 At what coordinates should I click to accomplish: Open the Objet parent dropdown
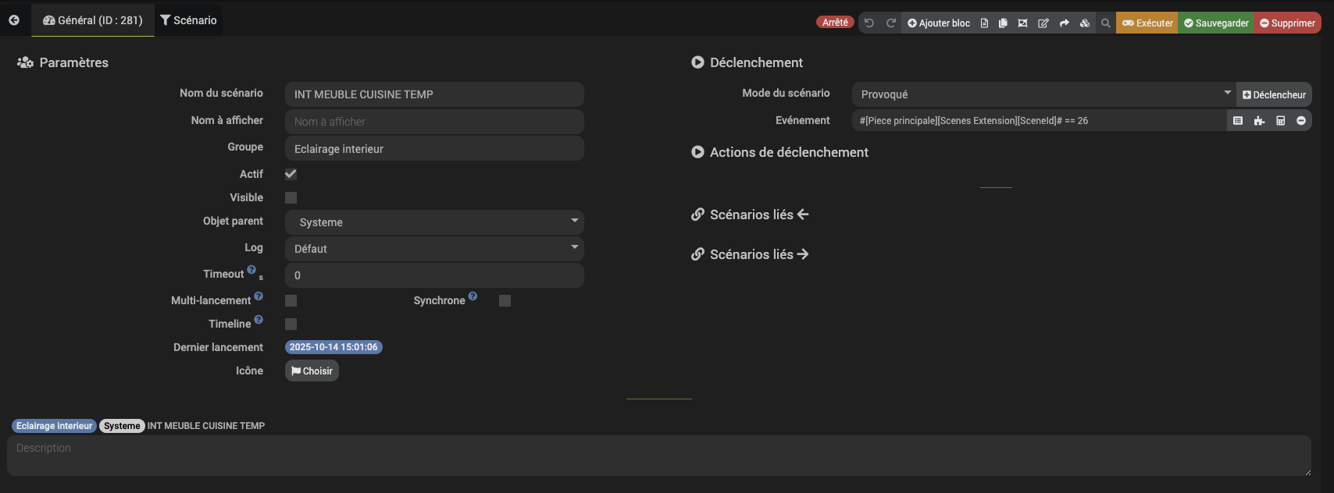[434, 222]
